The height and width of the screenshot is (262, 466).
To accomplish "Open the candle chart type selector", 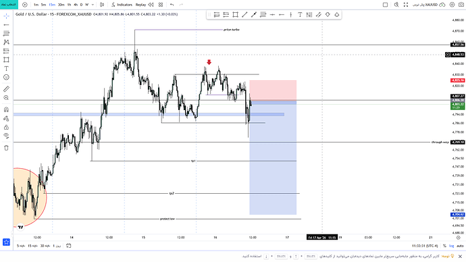I will pos(102,5).
